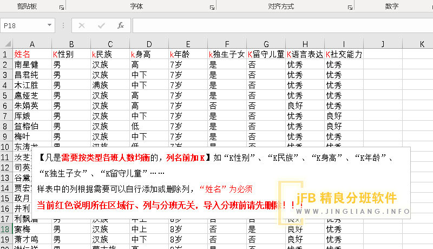Select column I header
Image resolution: width=433 pixels, height=249 pixels.
[344, 44]
